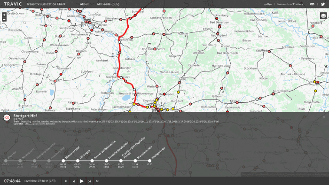Open the About menu item
This screenshot has width=329, height=185.
(84, 4)
